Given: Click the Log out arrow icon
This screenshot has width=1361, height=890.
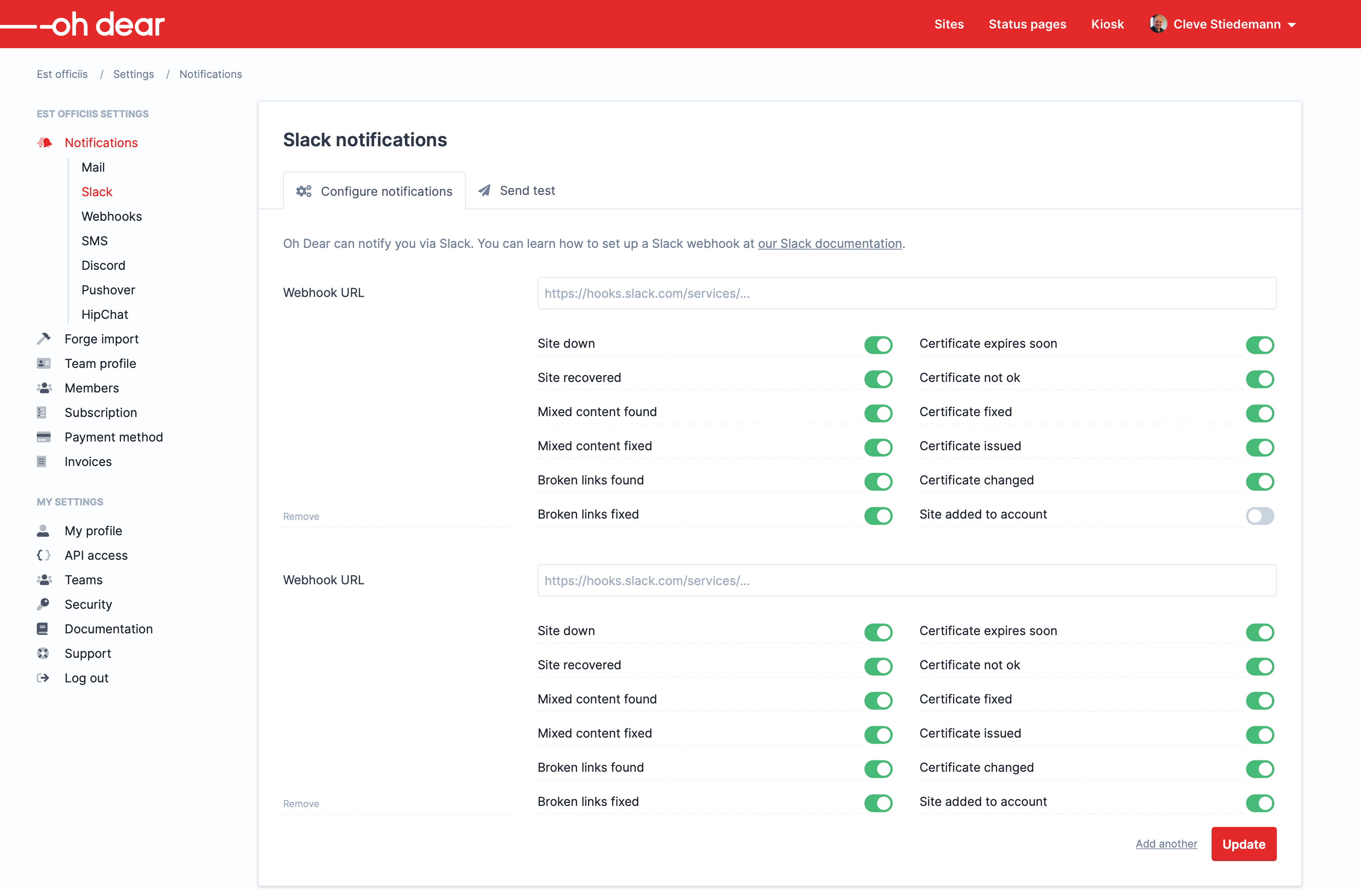Looking at the screenshot, I should [x=43, y=678].
